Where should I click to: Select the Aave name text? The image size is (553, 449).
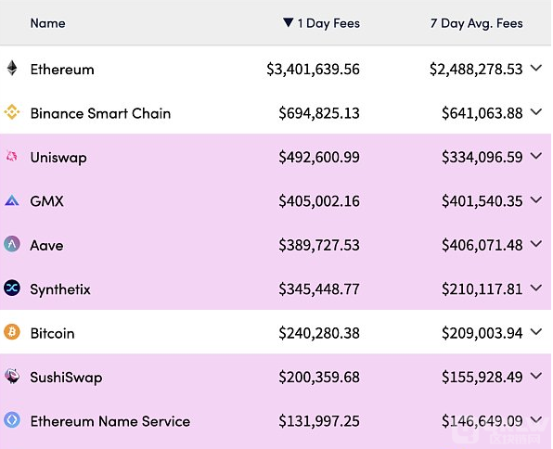[x=46, y=246]
